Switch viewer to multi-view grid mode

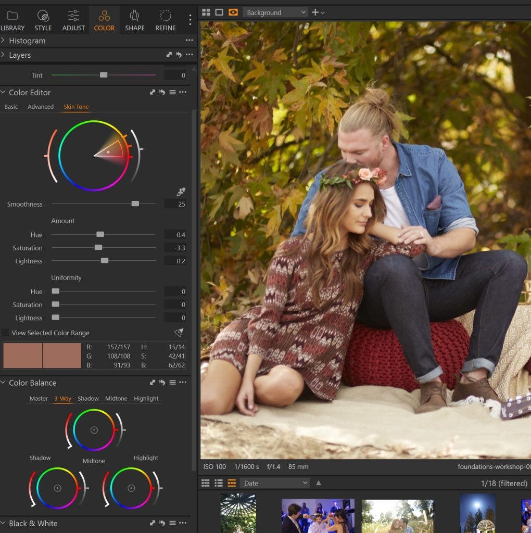(x=206, y=12)
